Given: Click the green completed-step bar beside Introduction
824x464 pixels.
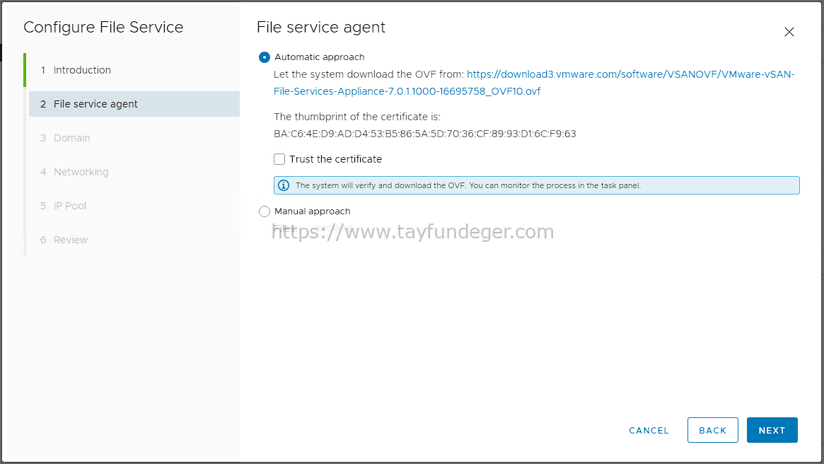Looking at the screenshot, I should click(25, 70).
